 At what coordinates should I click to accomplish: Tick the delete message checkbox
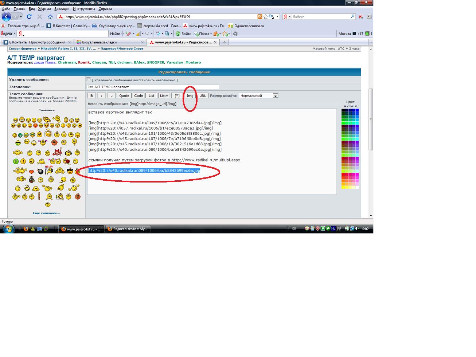(x=89, y=79)
